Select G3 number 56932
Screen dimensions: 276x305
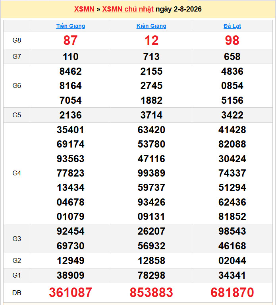click(151, 246)
